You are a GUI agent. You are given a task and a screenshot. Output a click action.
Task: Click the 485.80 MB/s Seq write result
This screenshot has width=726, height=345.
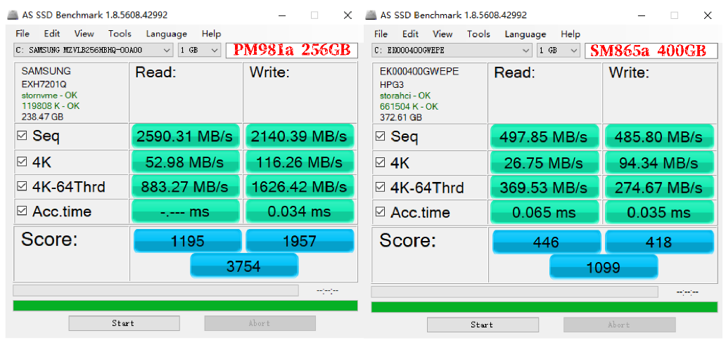coord(659,136)
